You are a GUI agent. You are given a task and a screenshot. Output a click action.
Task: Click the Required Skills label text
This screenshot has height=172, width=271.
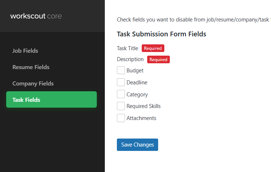pyautogui.click(x=144, y=106)
